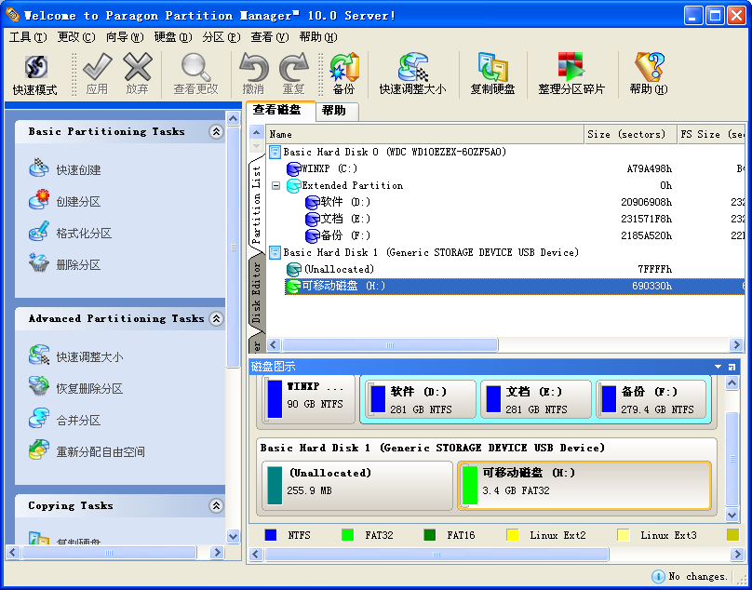Switch to the 帮助 tab
Image resolution: width=752 pixels, height=590 pixels.
point(333,111)
